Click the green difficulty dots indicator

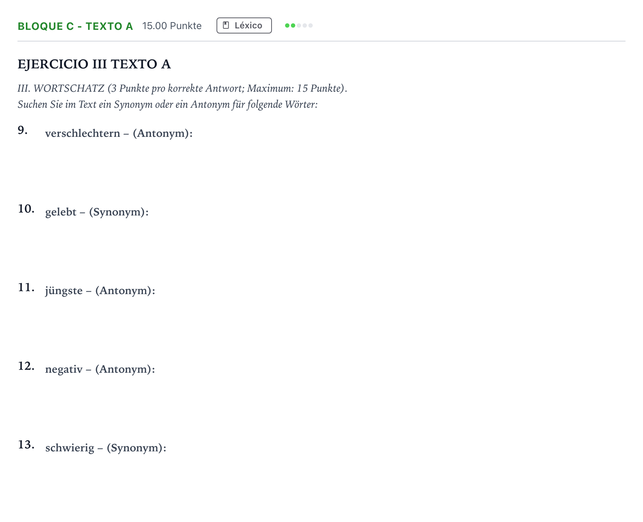click(x=299, y=25)
